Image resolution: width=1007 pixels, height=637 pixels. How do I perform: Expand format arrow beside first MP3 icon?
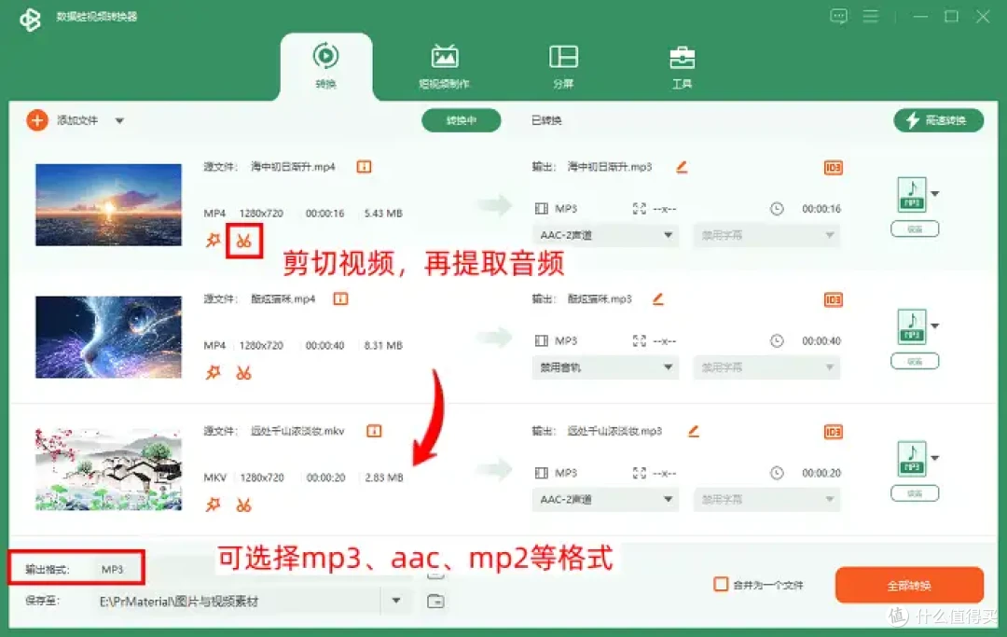pos(935,194)
